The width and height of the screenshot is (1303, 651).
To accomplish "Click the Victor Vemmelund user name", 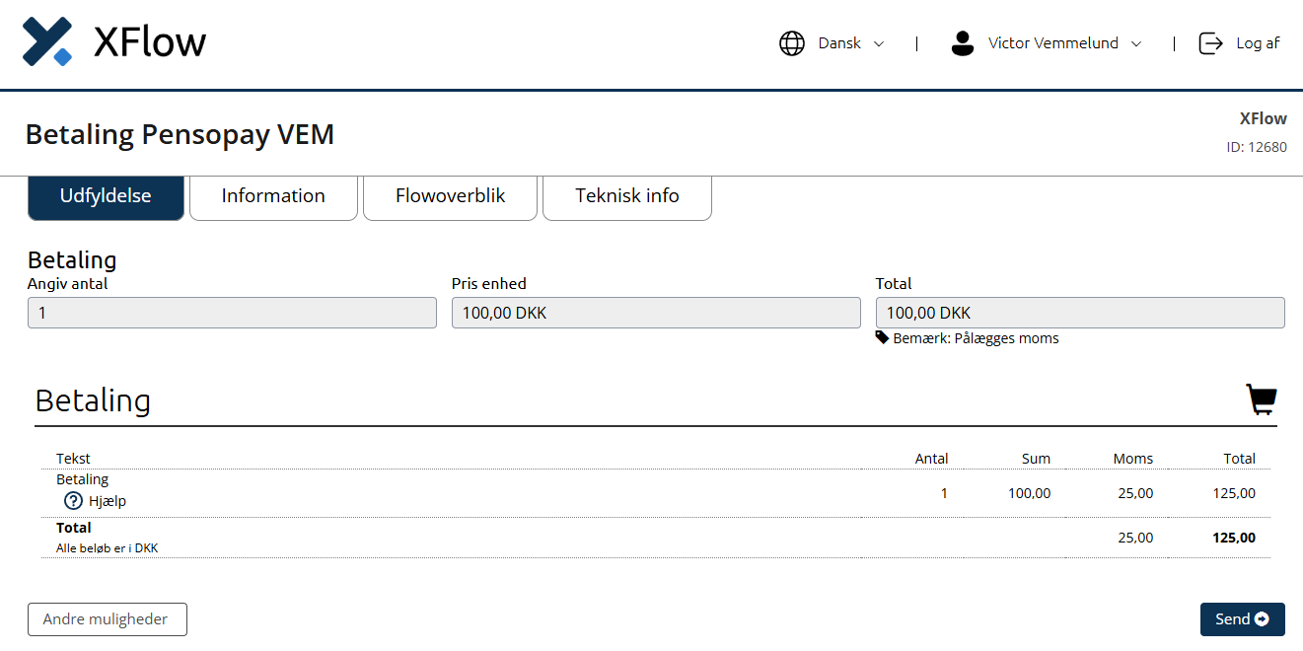I will click(1053, 43).
